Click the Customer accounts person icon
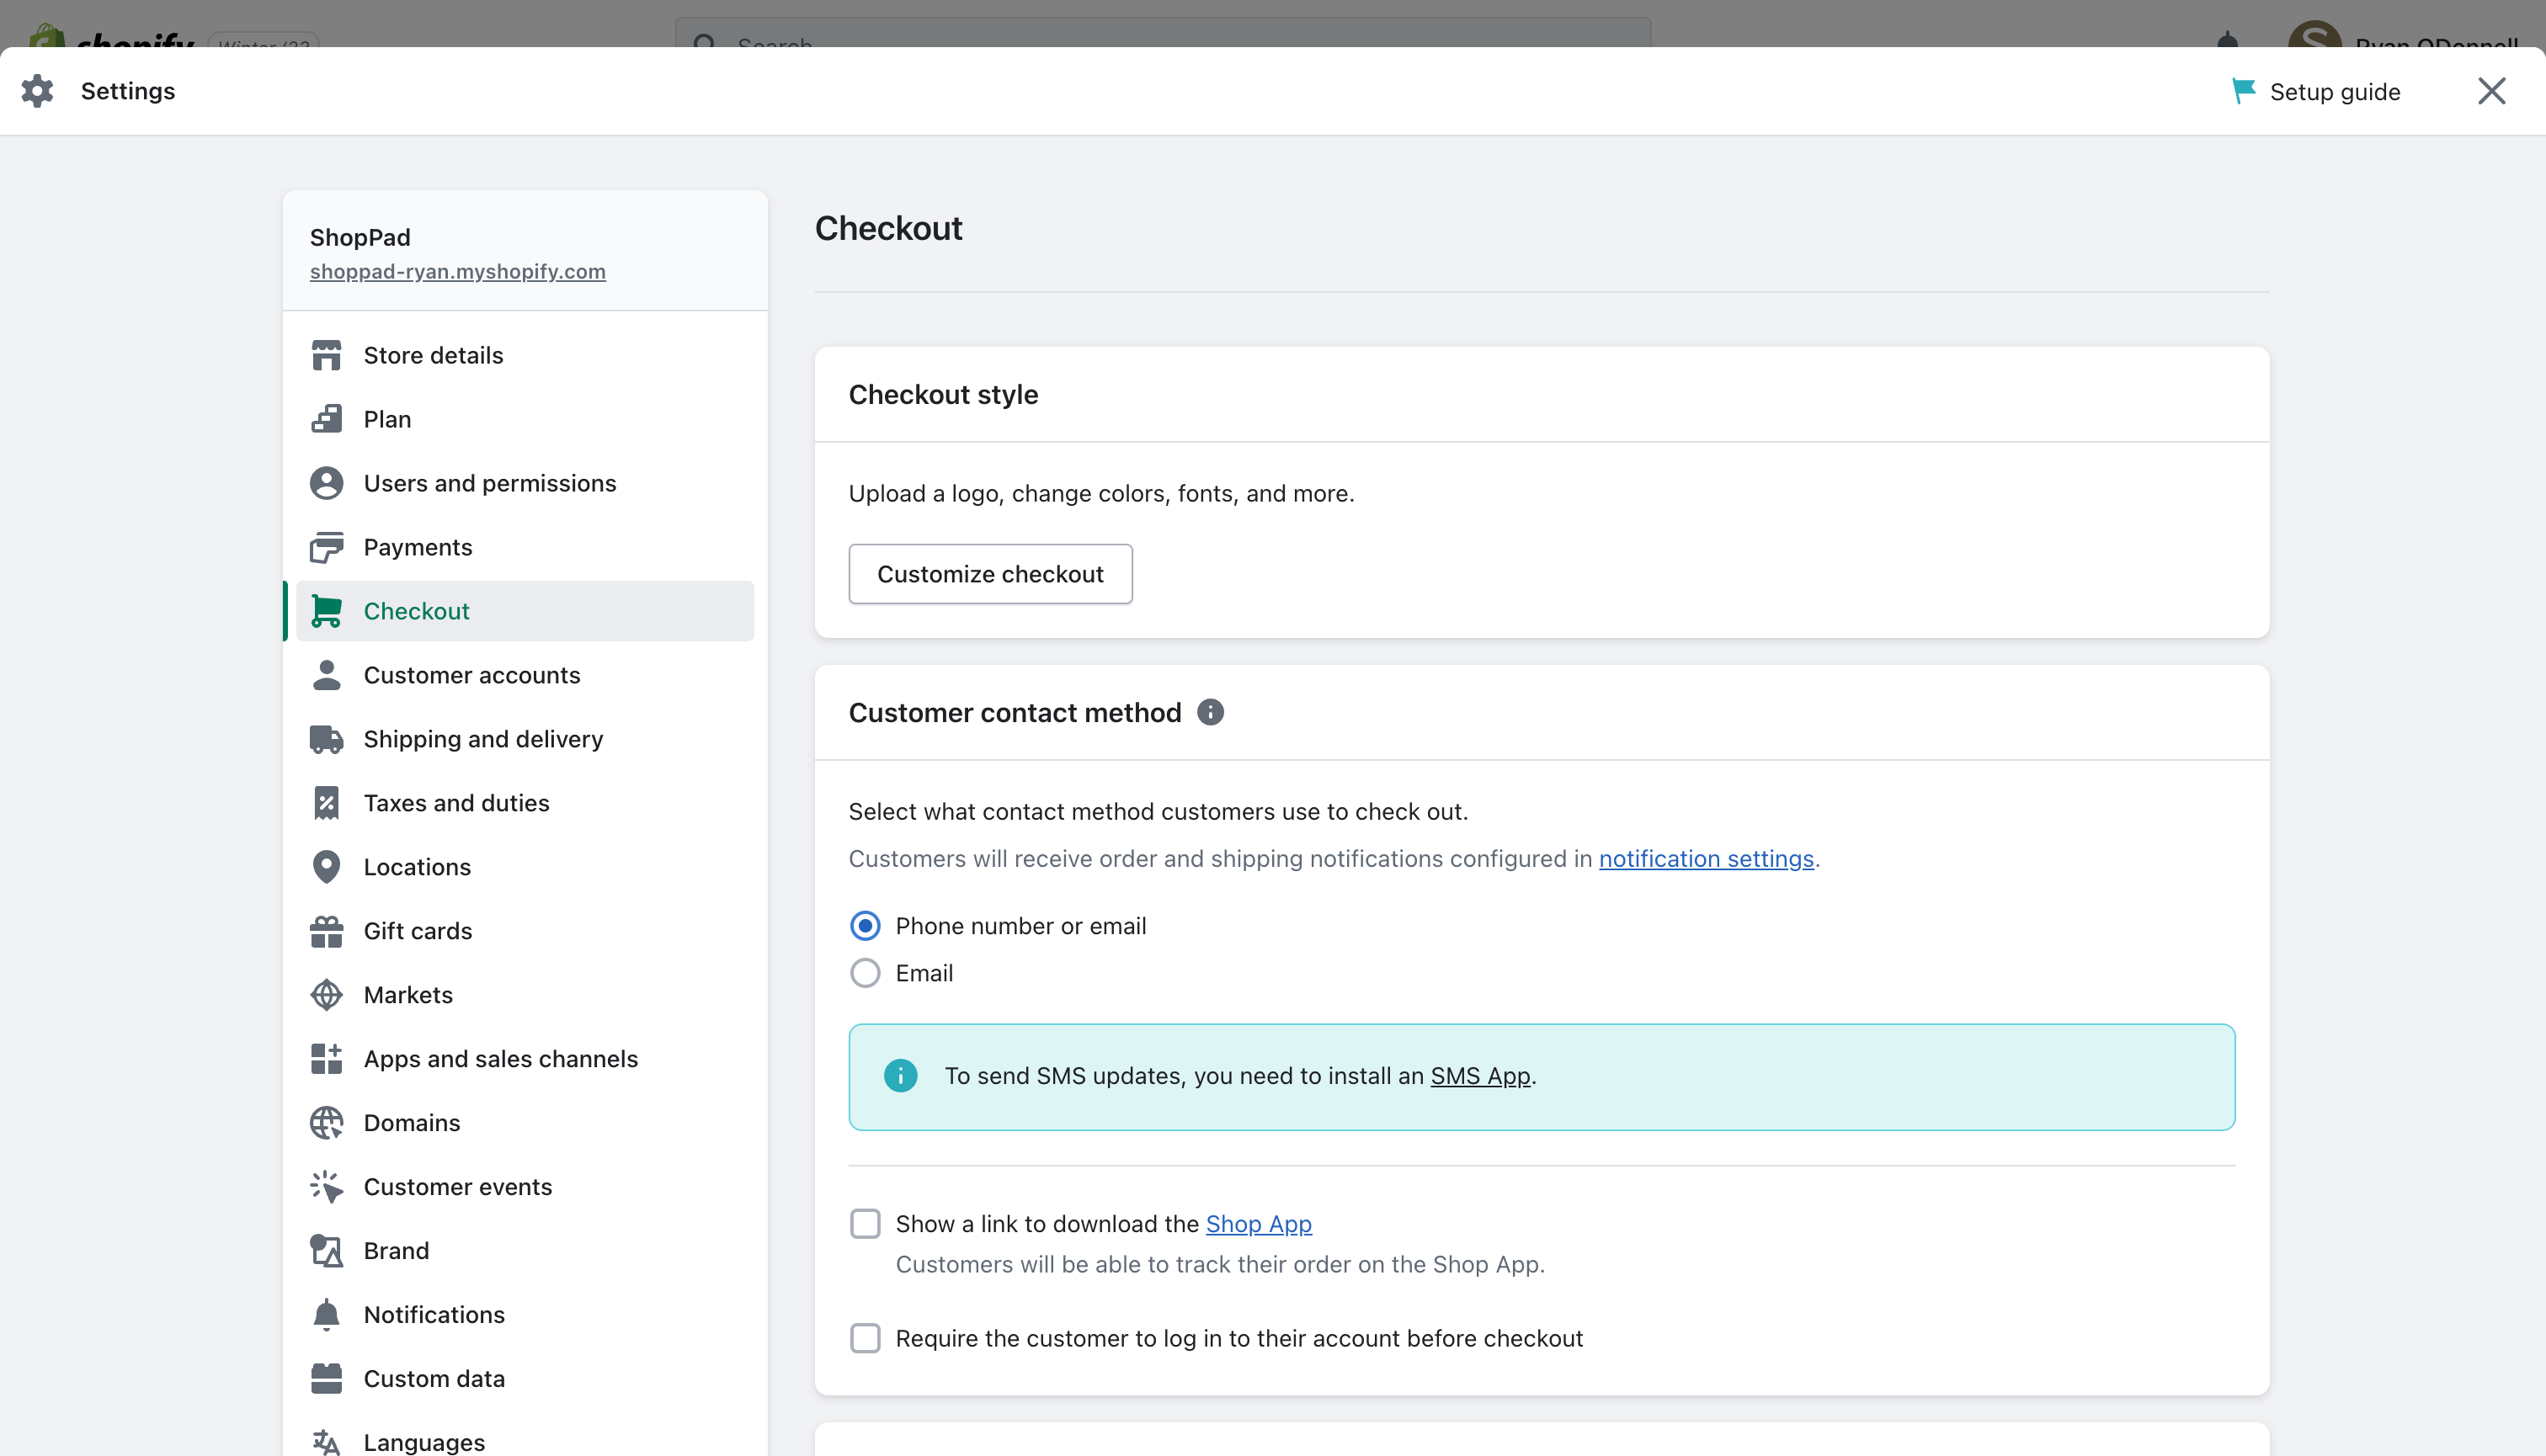The height and width of the screenshot is (1456, 2546). point(326,676)
